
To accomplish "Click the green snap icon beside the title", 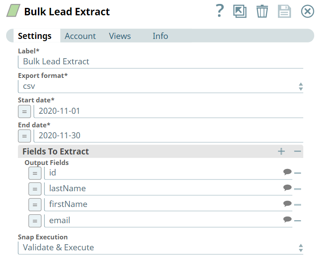I will (14, 11).
